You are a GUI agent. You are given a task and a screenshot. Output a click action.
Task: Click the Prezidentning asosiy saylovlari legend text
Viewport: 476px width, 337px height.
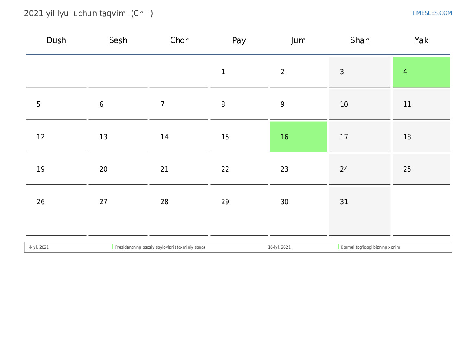tap(160, 247)
